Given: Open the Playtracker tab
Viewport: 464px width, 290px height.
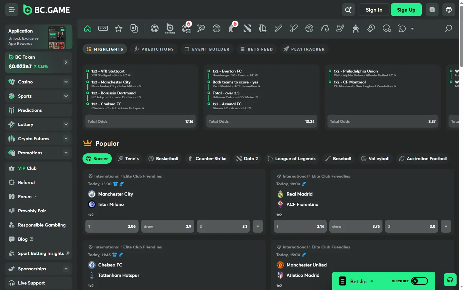Looking at the screenshot, I should coord(304,49).
